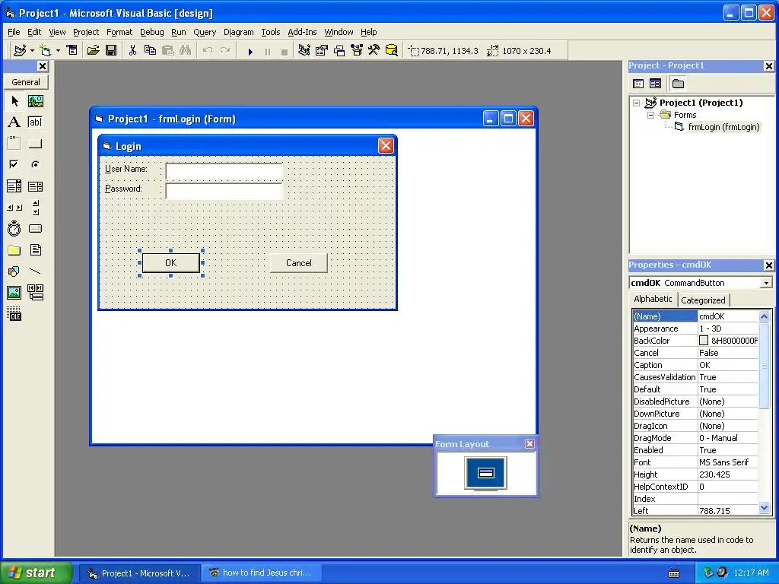Select the OLE container tool

point(14,314)
